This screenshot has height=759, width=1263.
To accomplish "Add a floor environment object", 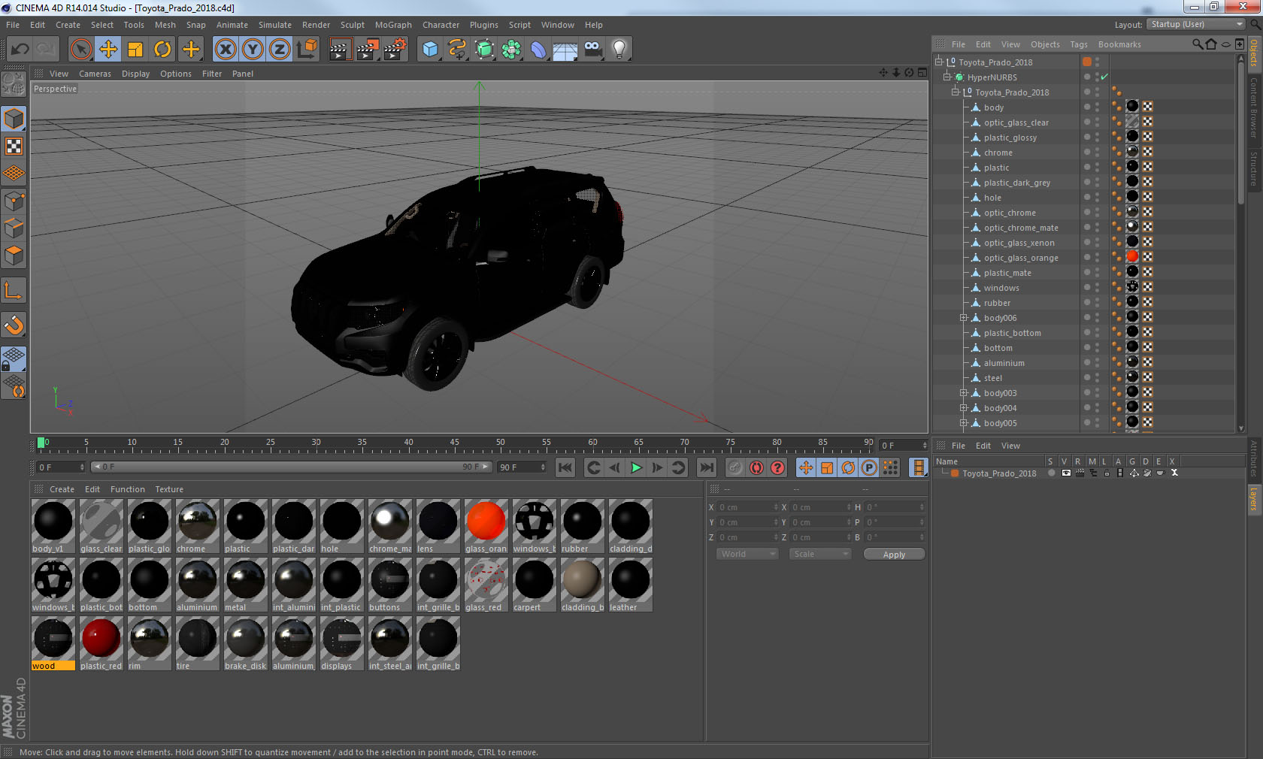I will [x=565, y=50].
